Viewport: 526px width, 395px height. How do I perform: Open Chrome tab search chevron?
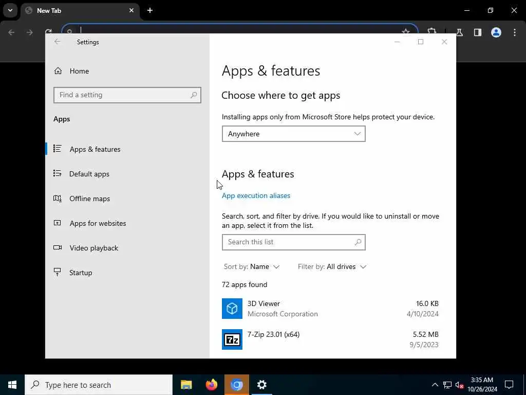10,10
